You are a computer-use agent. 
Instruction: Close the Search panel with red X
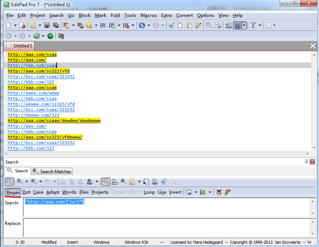pyautogui.click(x=312, y=162)
